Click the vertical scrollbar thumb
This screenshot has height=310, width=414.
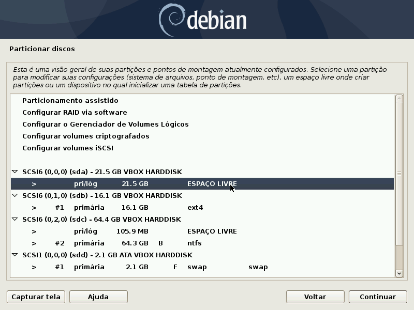pos(399,174)
